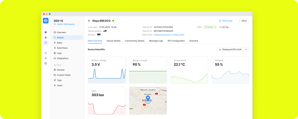Open the Temperature KPI card
This screenshot has width=298, height=119.
189,70
